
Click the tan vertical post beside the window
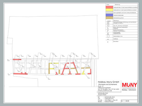pyautogui.click(x=49, y=69)
